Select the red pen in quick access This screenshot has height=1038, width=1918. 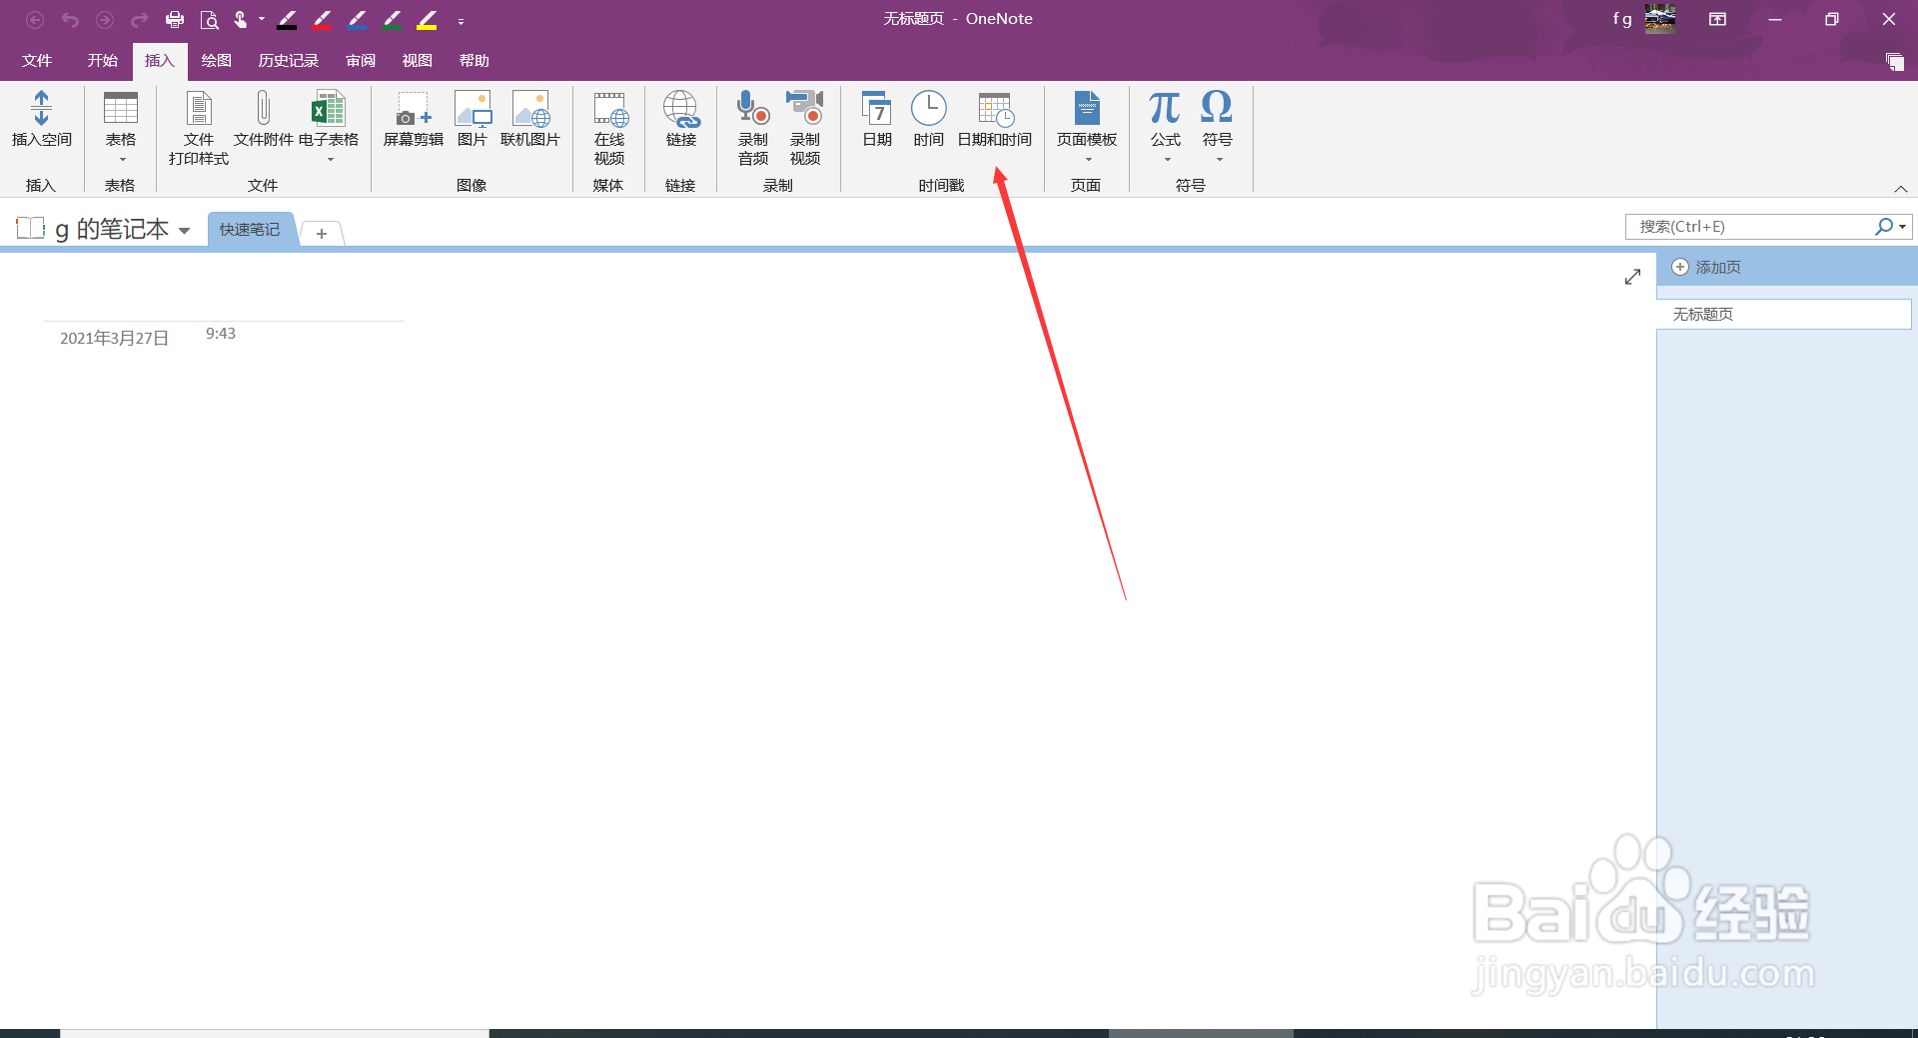coord(322,19)
